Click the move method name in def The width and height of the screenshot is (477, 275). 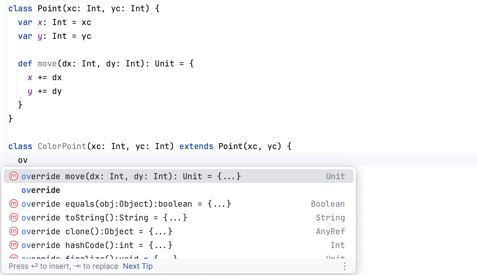coord(47,64)
